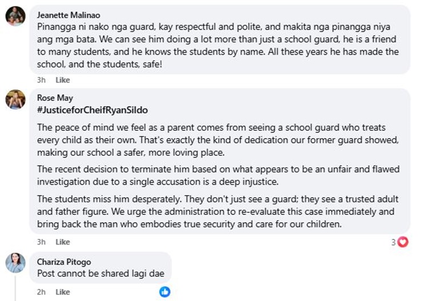Click the "Post cannot be shared lagi dae" comment

pyautogui.click(x=100, y=273)
